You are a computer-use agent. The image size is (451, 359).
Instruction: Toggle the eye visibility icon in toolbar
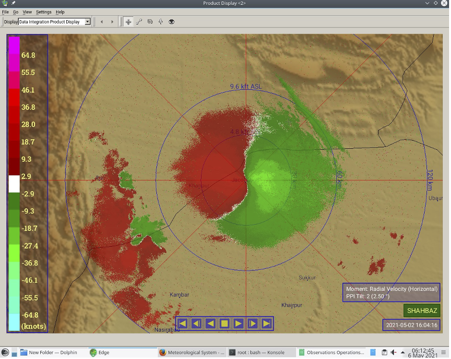click(171, 22)
